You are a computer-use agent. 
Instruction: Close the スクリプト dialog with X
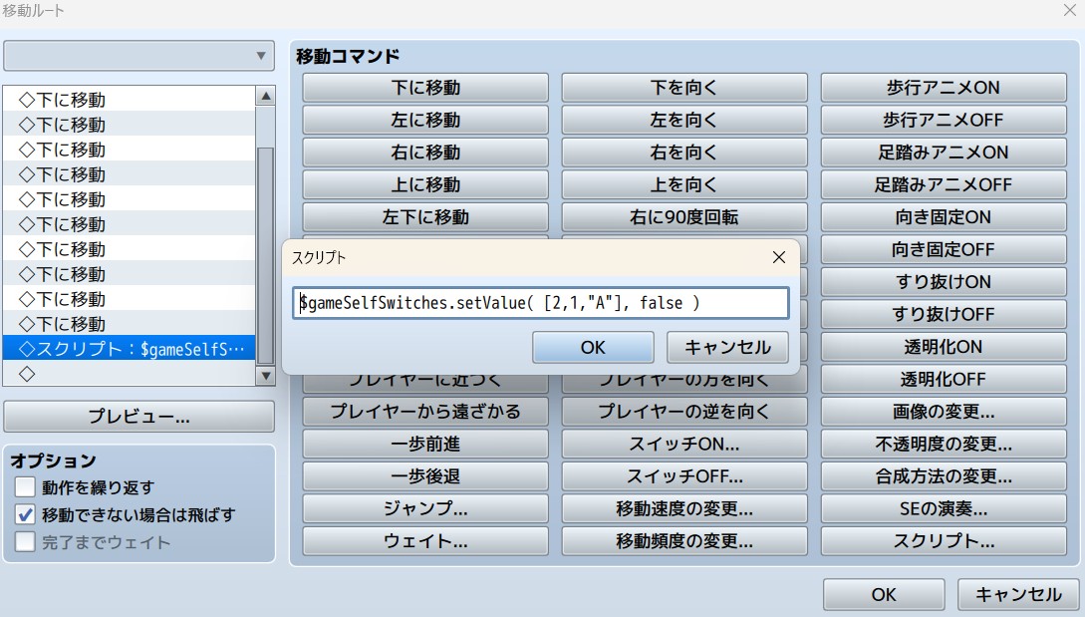point(779,257)
